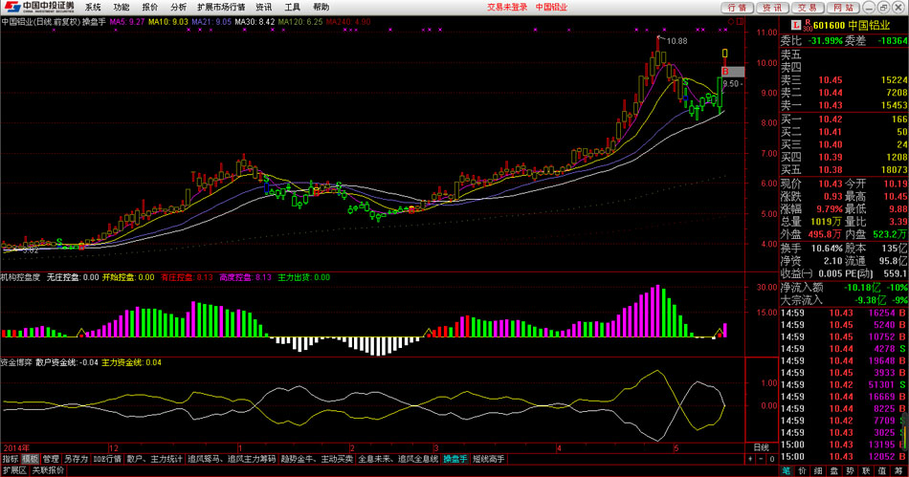The width and height of the screenshot is (909, 477).
Task: Open the 功能 menu
Action: point(122,7)
